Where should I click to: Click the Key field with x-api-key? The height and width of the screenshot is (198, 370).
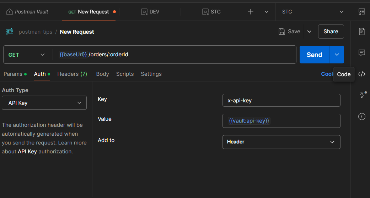[281, 100]
